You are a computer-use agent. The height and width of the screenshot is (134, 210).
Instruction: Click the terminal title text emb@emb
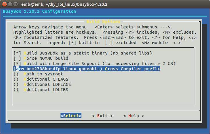(64, 4)
